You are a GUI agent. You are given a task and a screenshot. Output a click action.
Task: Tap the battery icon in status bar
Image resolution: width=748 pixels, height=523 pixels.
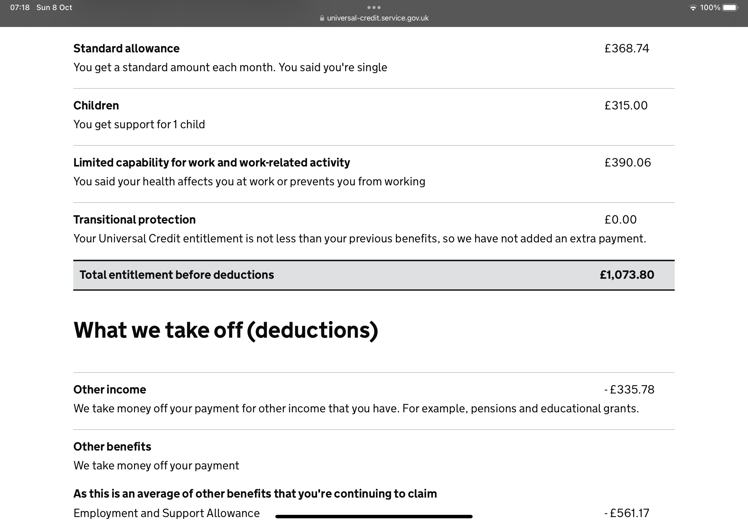[730, 8]
